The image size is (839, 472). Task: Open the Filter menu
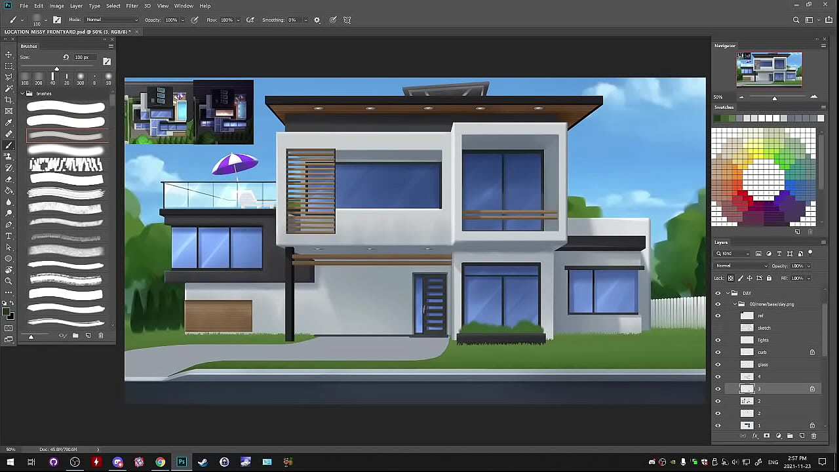(132, 6)
